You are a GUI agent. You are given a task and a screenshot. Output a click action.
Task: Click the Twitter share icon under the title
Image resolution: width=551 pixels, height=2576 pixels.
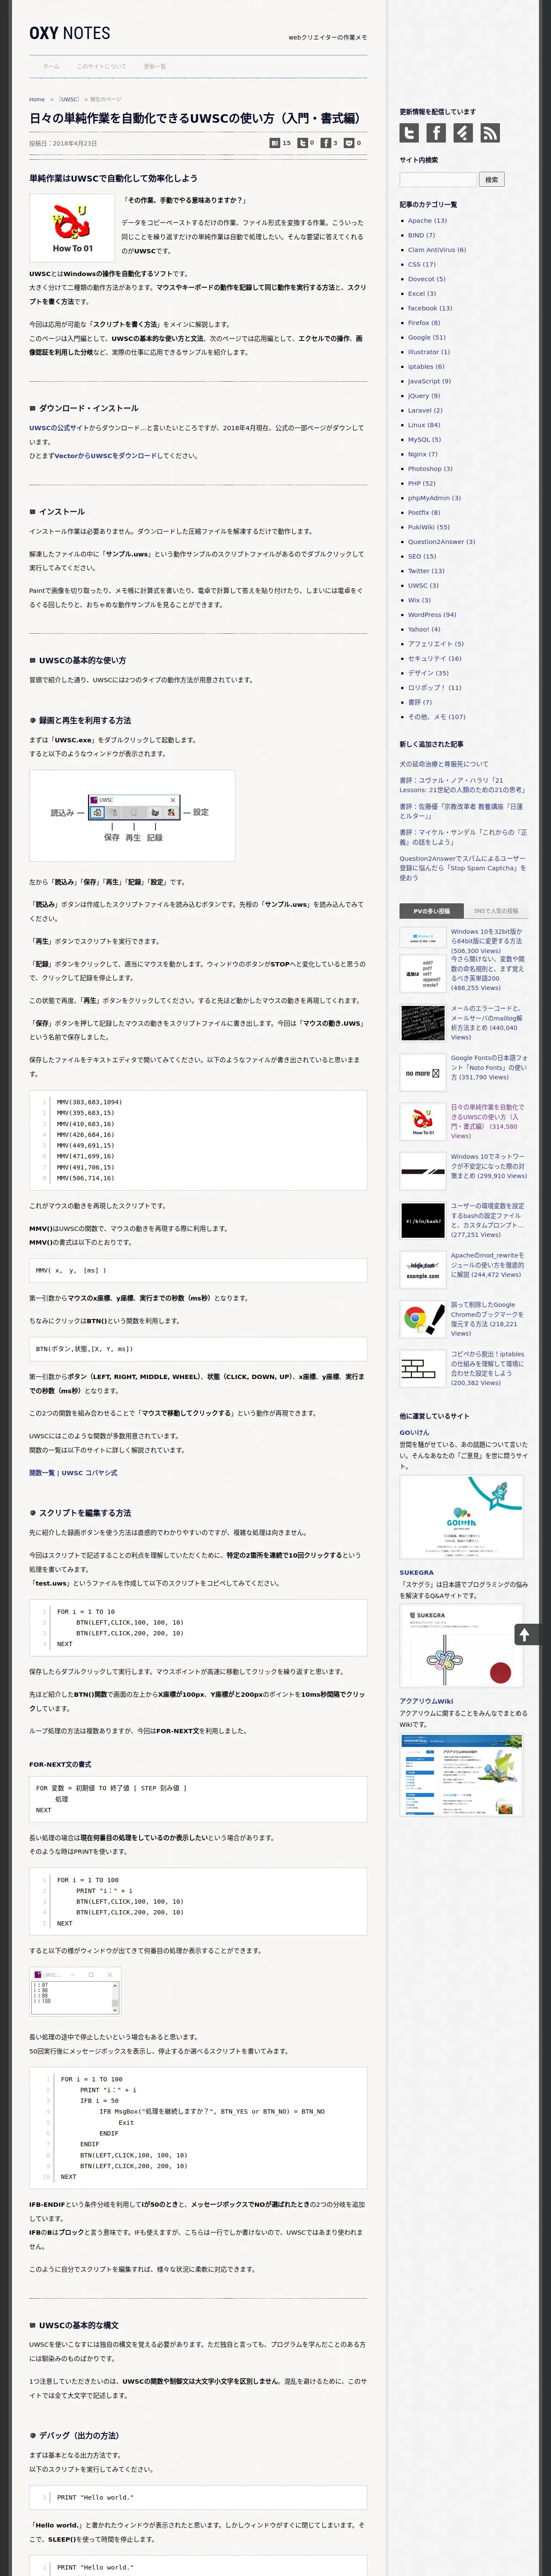tap(303, 143)
